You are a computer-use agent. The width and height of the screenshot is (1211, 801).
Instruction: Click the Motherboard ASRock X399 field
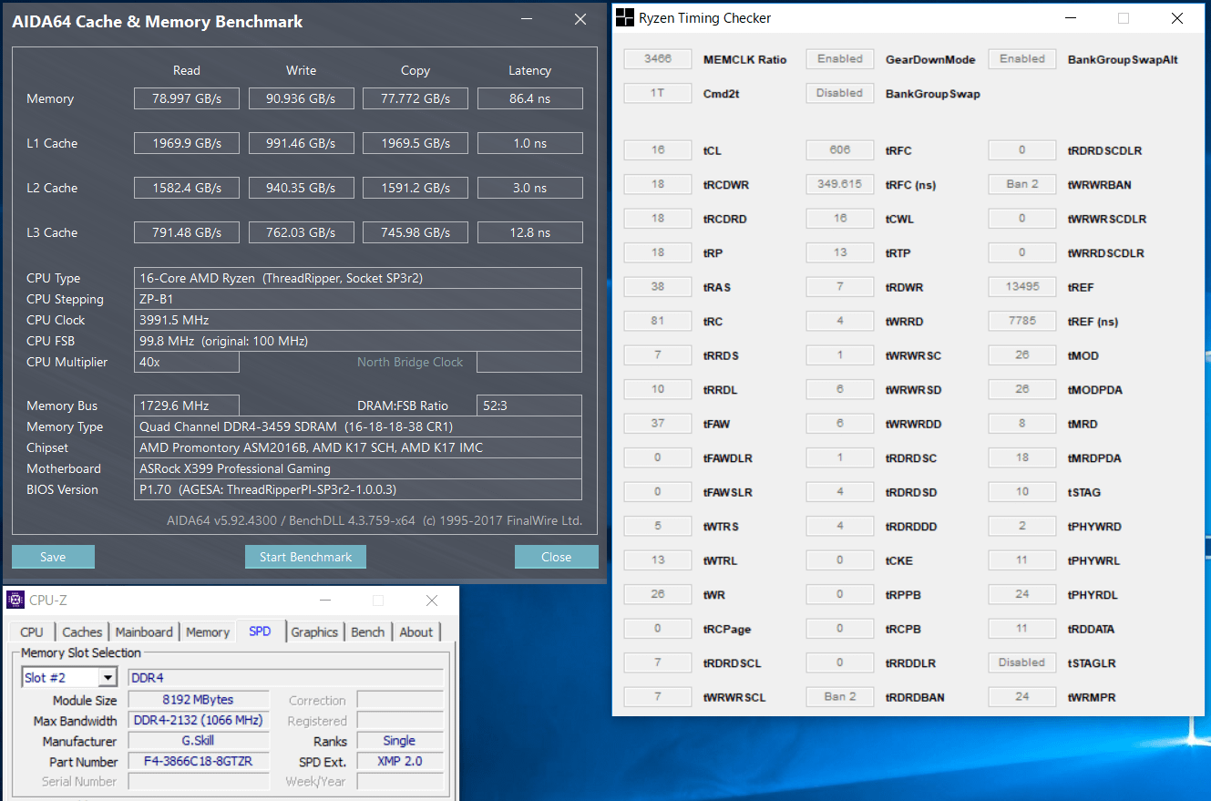357,468
